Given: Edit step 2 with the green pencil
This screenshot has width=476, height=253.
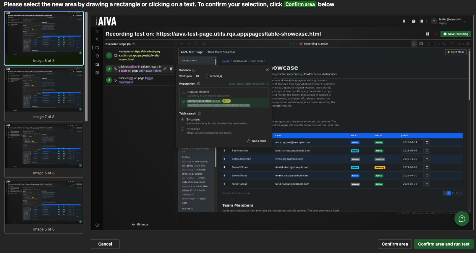Looking at the screenshot, I should tap(165, 69).
